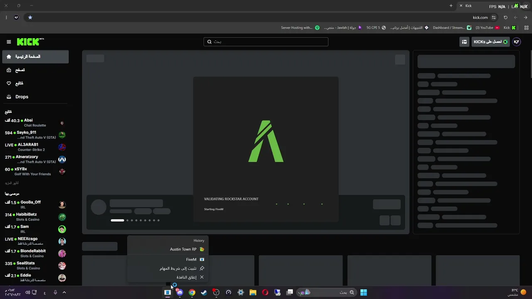The image size is (532, 299).
Task: Open the NEEXcsgo live channel
Action: pyautogui.click(x=35, y=241)
